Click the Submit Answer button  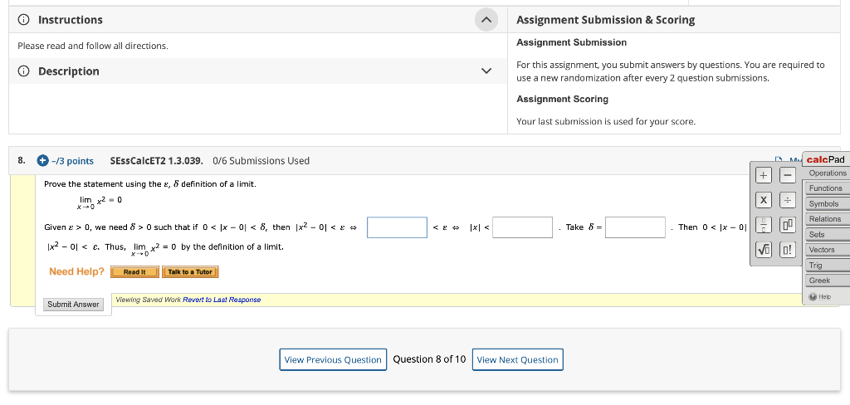tap(73, 305)
